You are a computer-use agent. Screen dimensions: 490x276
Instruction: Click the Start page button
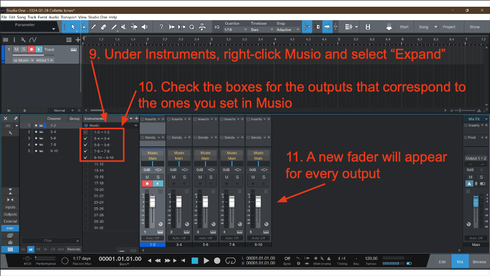(x=404, y=27)
